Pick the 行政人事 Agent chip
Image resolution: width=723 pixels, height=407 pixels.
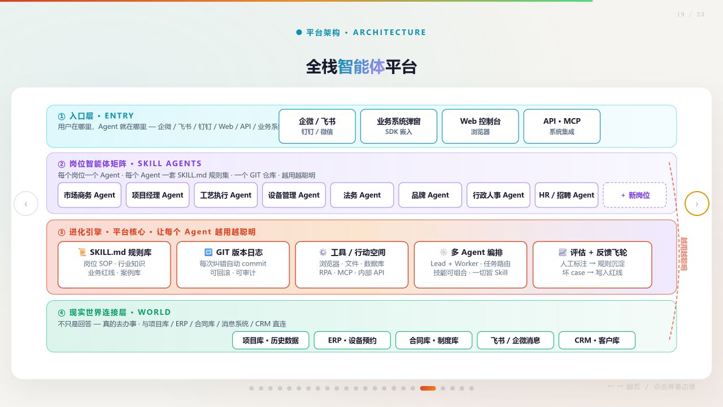point(498,195)
